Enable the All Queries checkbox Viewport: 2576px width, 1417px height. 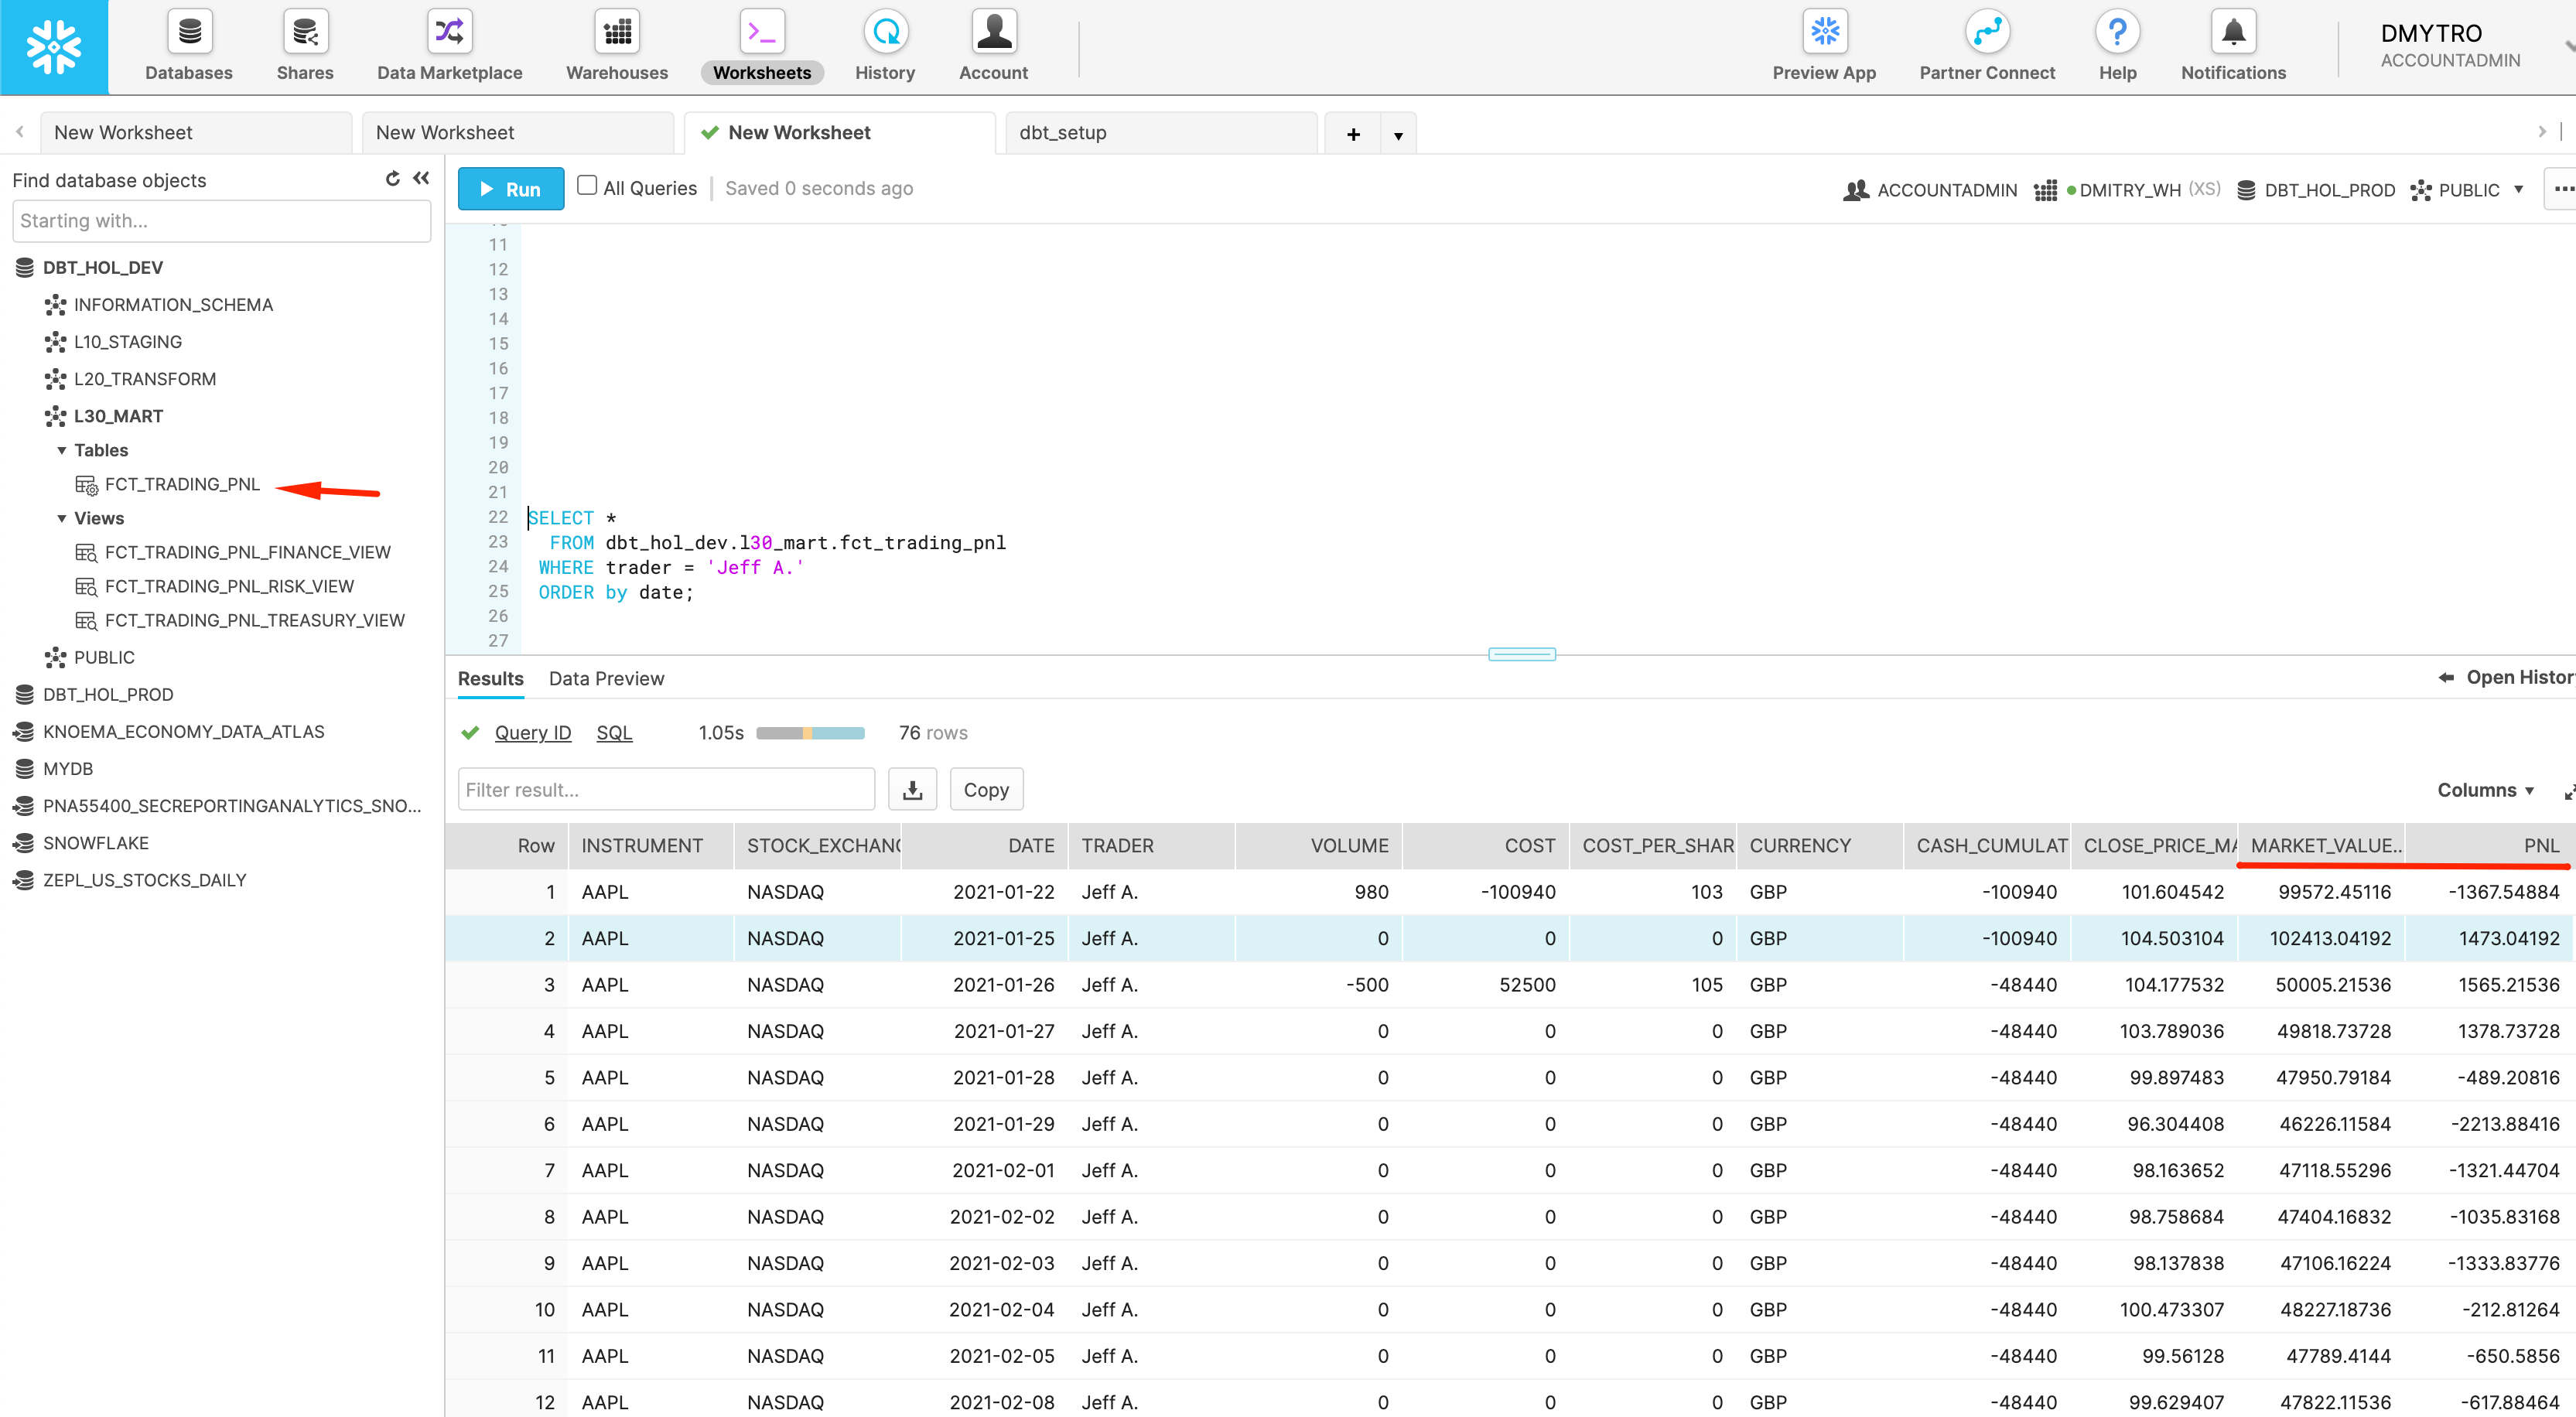[x=587, y=186]
